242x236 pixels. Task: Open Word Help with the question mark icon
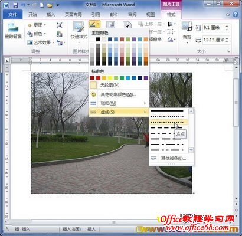(235, 14)
